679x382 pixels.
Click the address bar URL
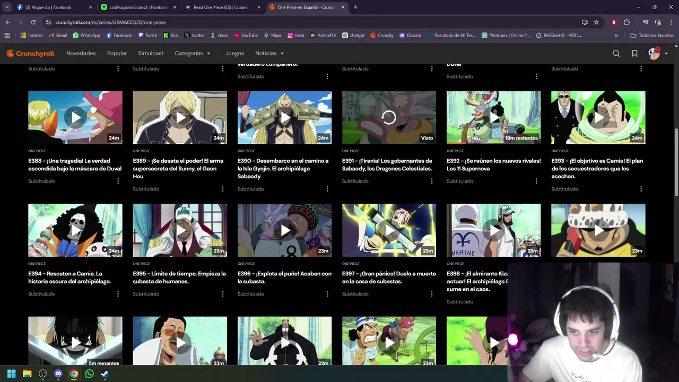pyautogui.click(x=110, y=22)
